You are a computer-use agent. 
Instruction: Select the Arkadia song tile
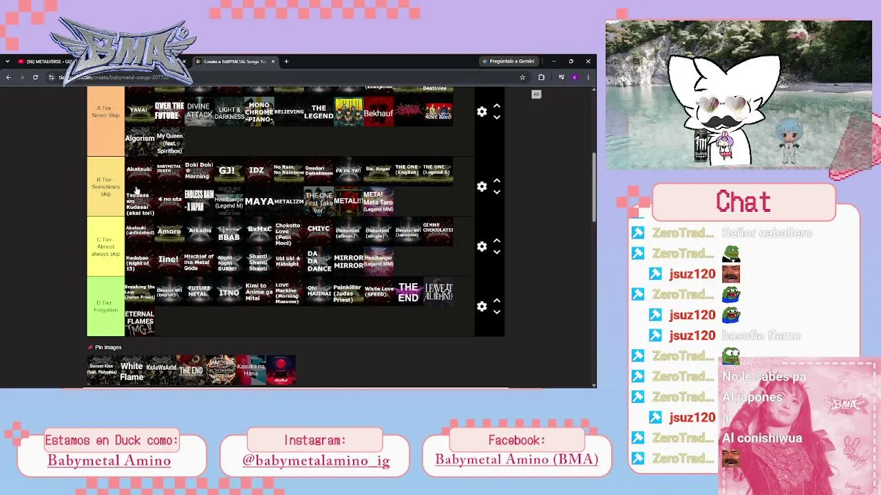coord(199,232)
